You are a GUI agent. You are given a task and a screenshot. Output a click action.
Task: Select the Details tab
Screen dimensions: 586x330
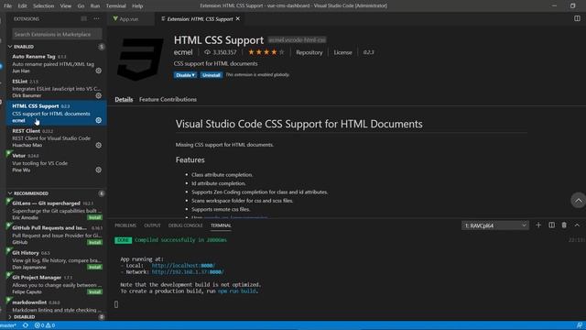pos(124,99)
